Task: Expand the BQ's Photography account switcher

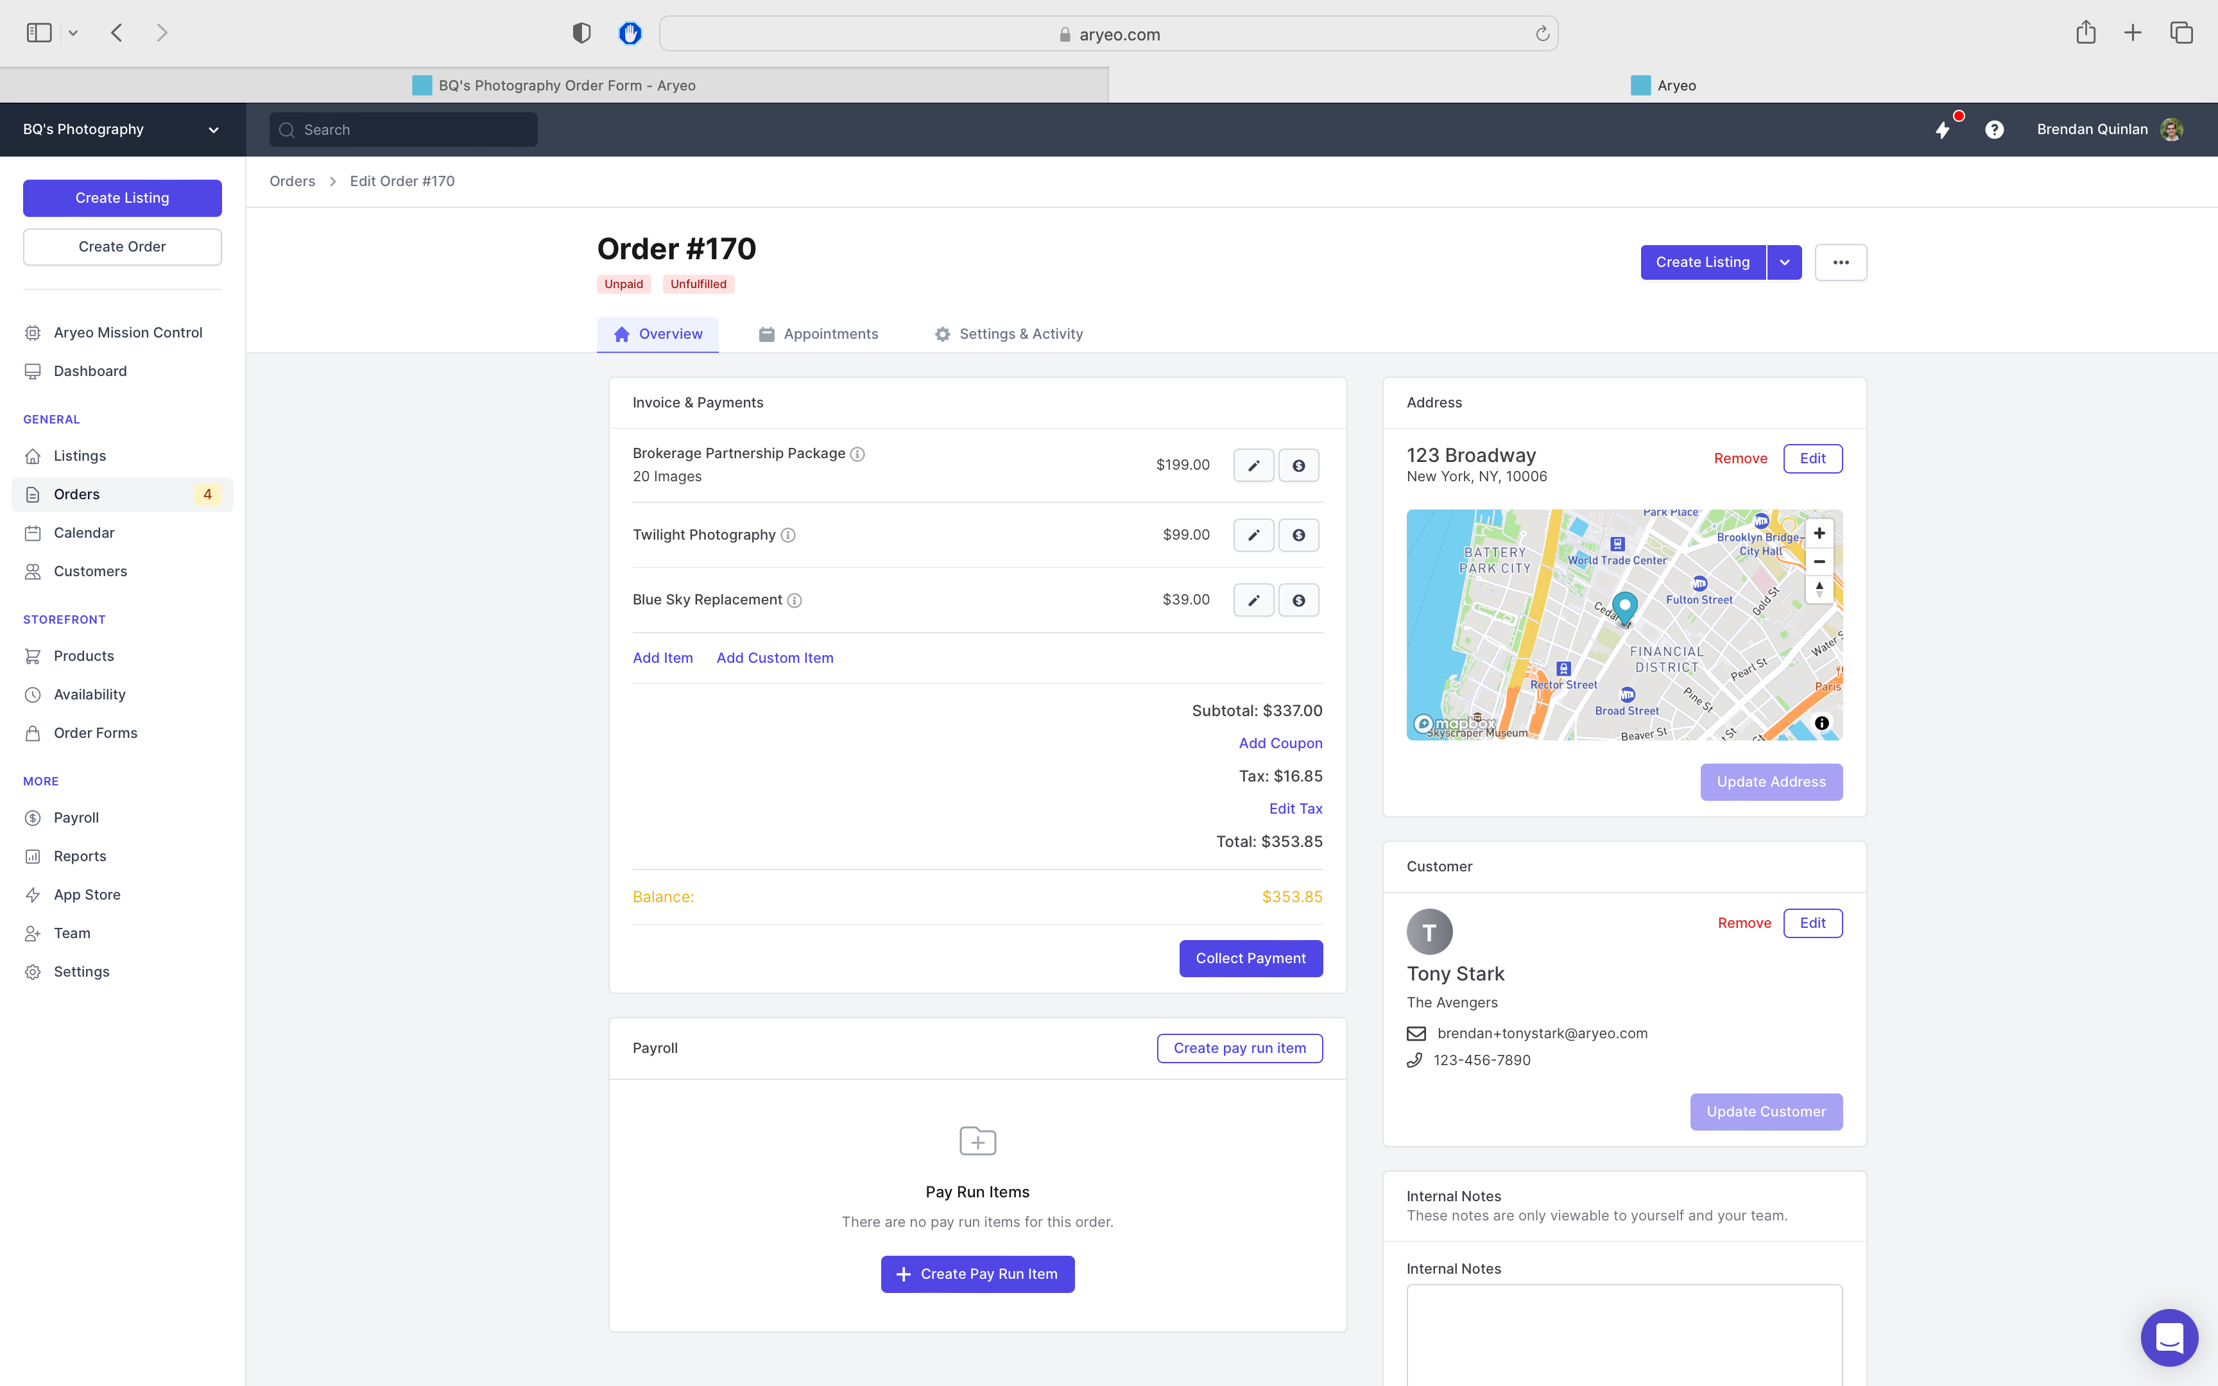Action: [122, 129]
